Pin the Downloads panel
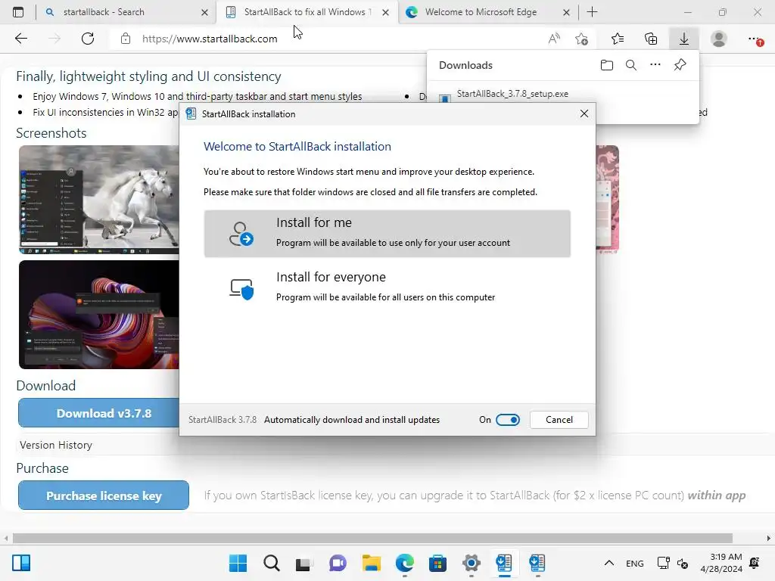 point(680,65)
